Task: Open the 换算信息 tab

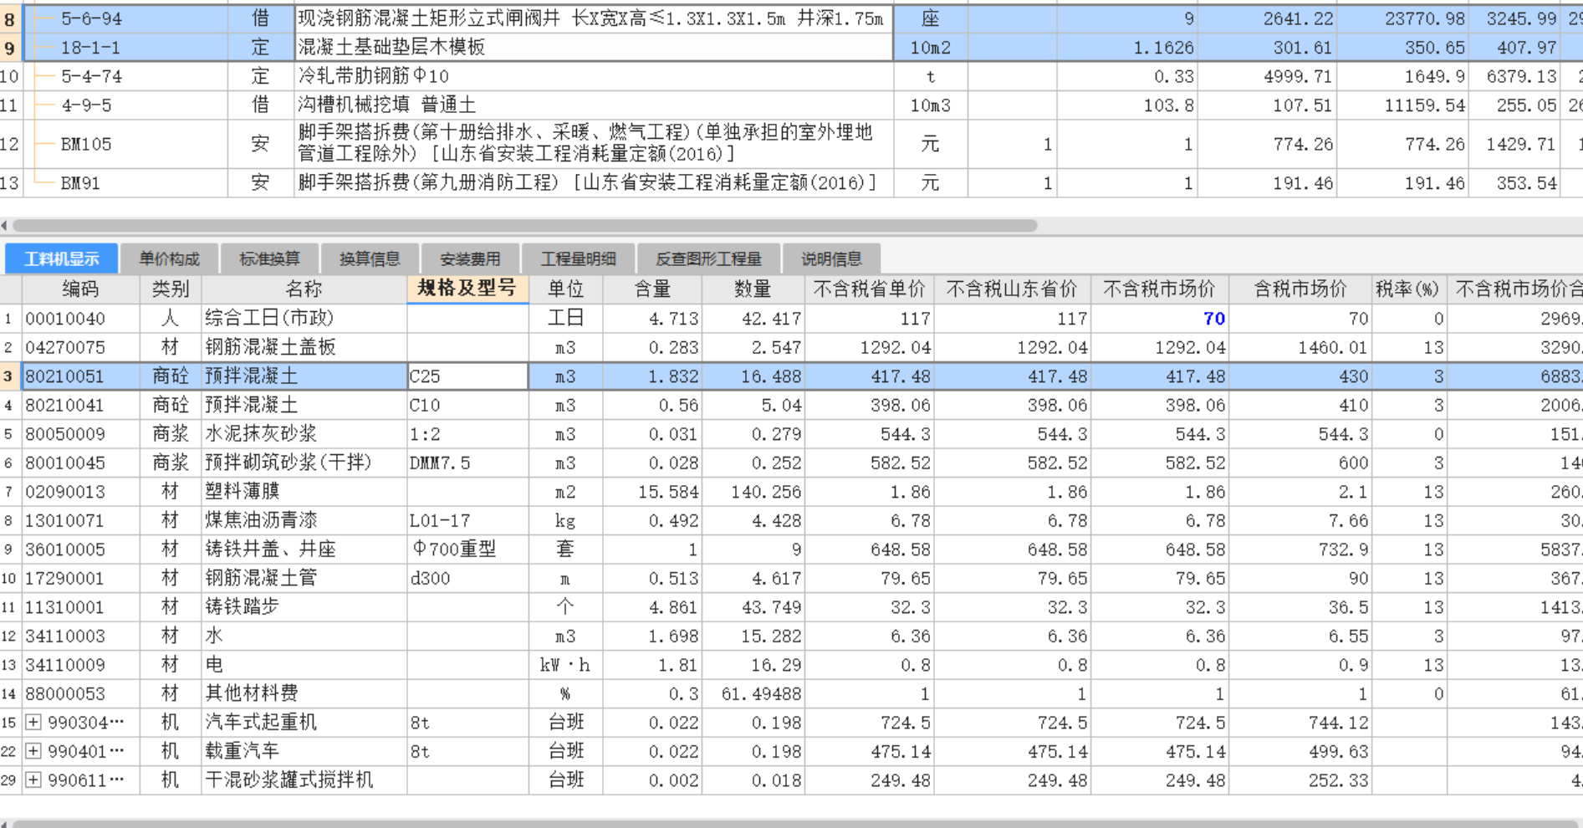Action: [370, 258]
